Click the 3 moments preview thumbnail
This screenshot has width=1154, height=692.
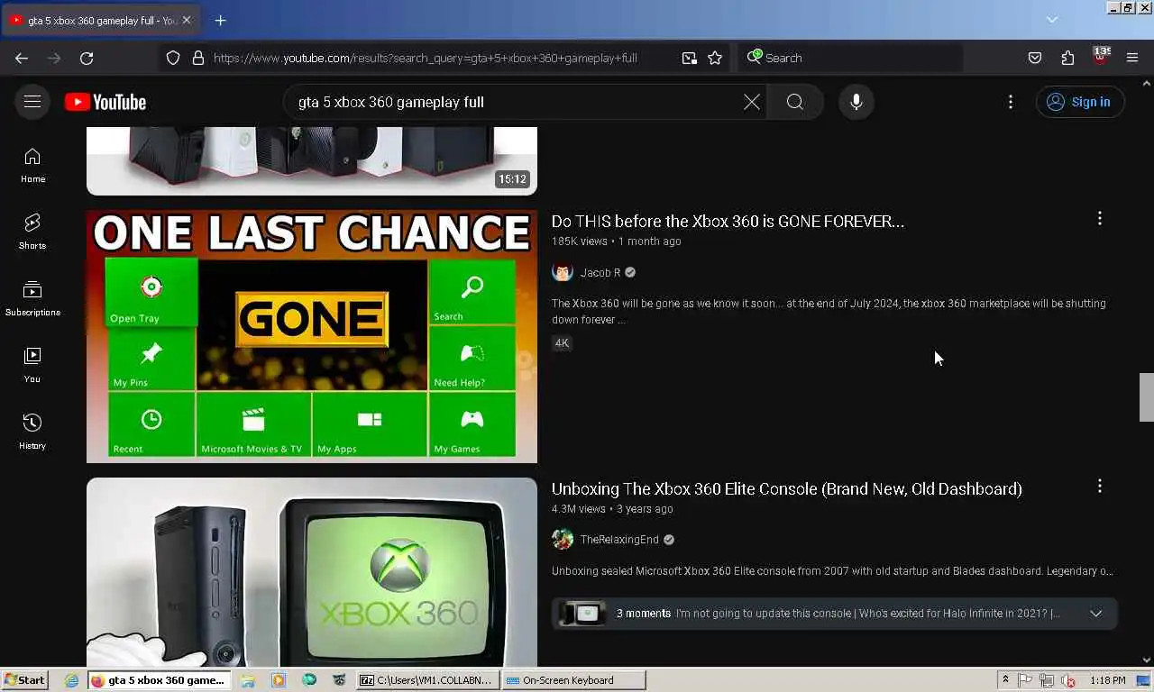pos(582,614)
